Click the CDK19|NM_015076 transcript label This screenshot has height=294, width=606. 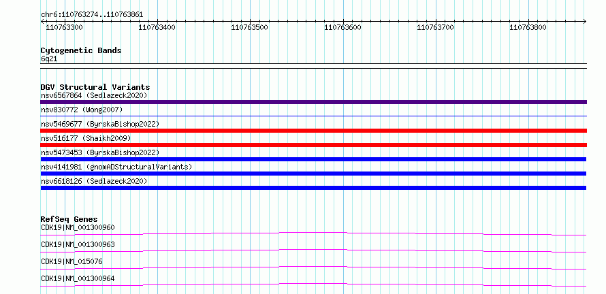(x=71, y=261)
